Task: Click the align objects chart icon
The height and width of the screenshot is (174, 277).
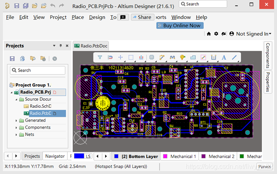Action: click(141, 58)
